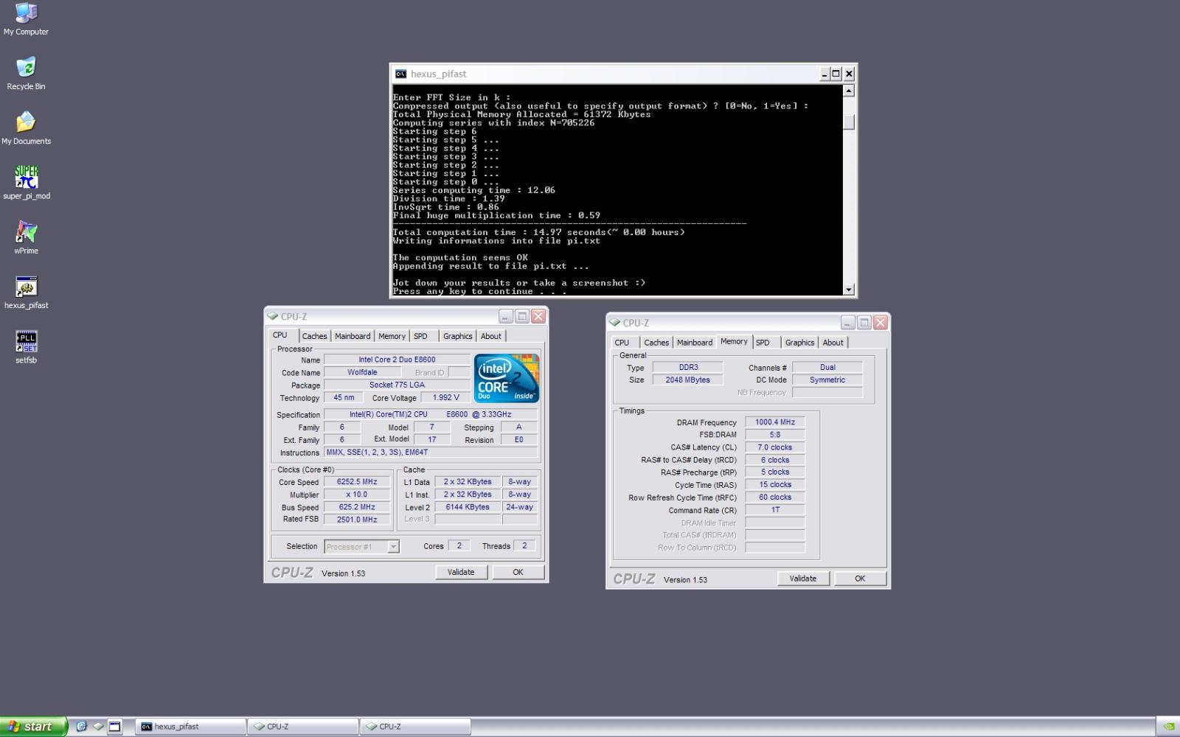Minimize the left CPU-Z window
Image resolution: width=1180 pixels, height=737 pixels.
coord(506,316)
